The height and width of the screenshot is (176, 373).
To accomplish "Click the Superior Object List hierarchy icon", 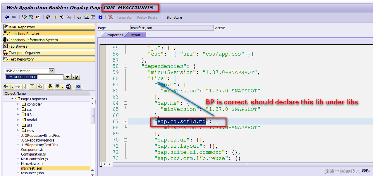I will click(x=50, y=86).
